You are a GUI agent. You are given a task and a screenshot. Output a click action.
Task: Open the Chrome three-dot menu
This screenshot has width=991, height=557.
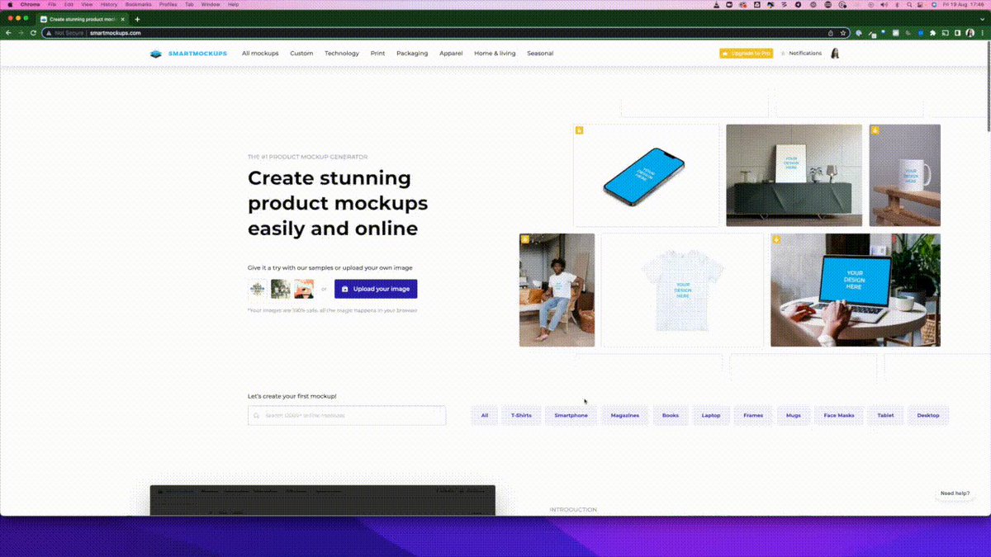(x=984, y=33)
